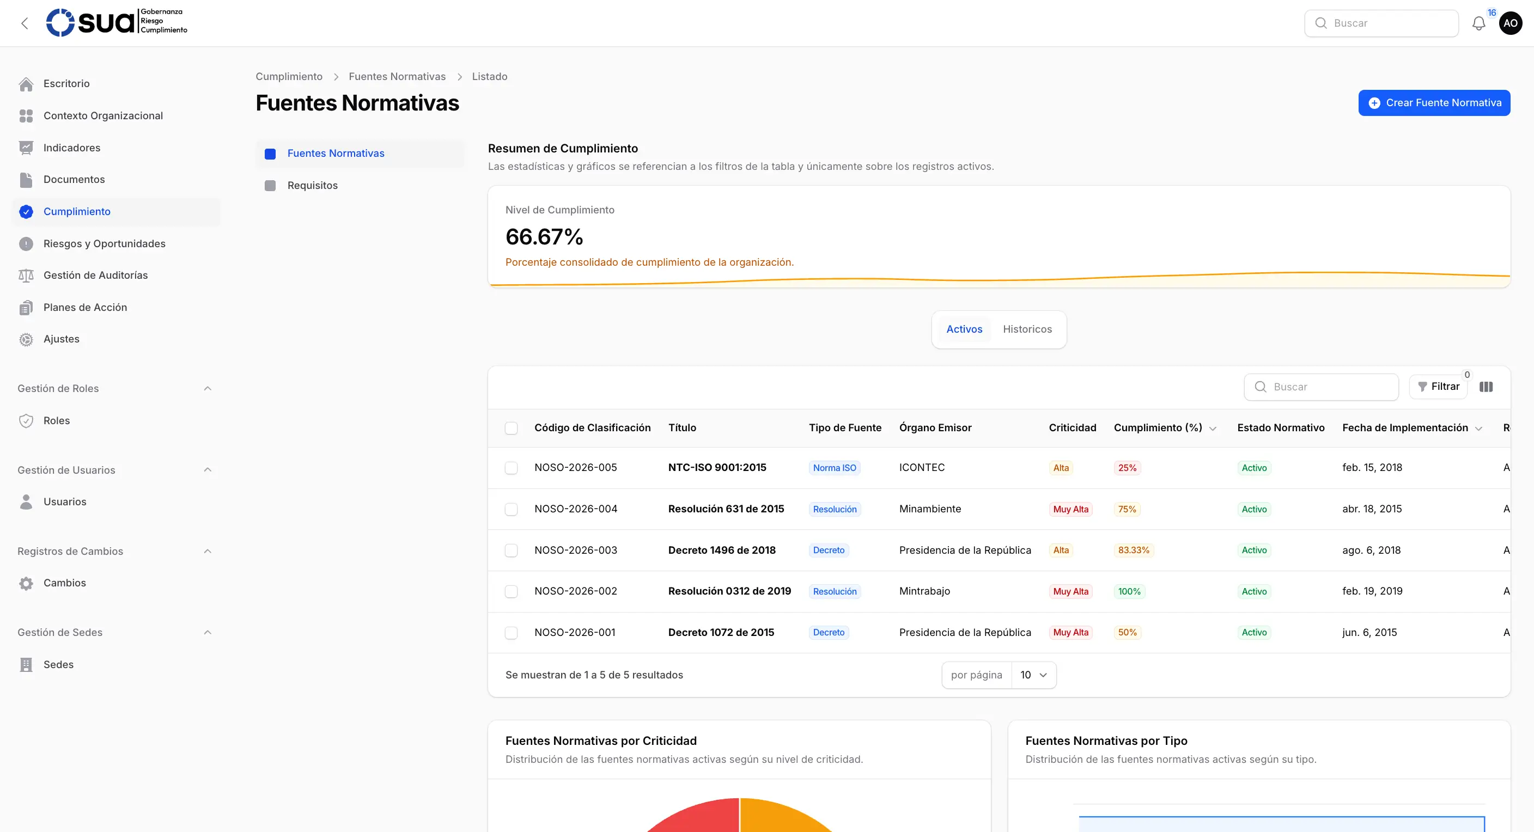This screenshot has height=832, width=1534.
Task: Click the Gestión de Auditorías scale icon
Action: (26, 276)
